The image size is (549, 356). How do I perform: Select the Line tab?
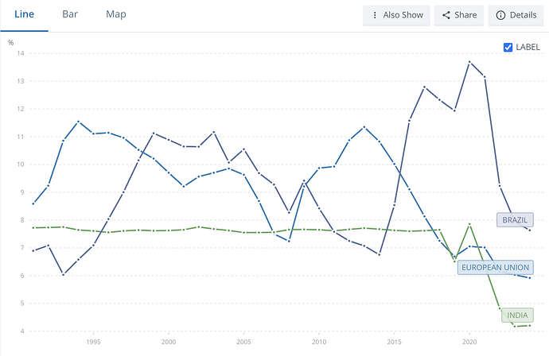point(24,14)
